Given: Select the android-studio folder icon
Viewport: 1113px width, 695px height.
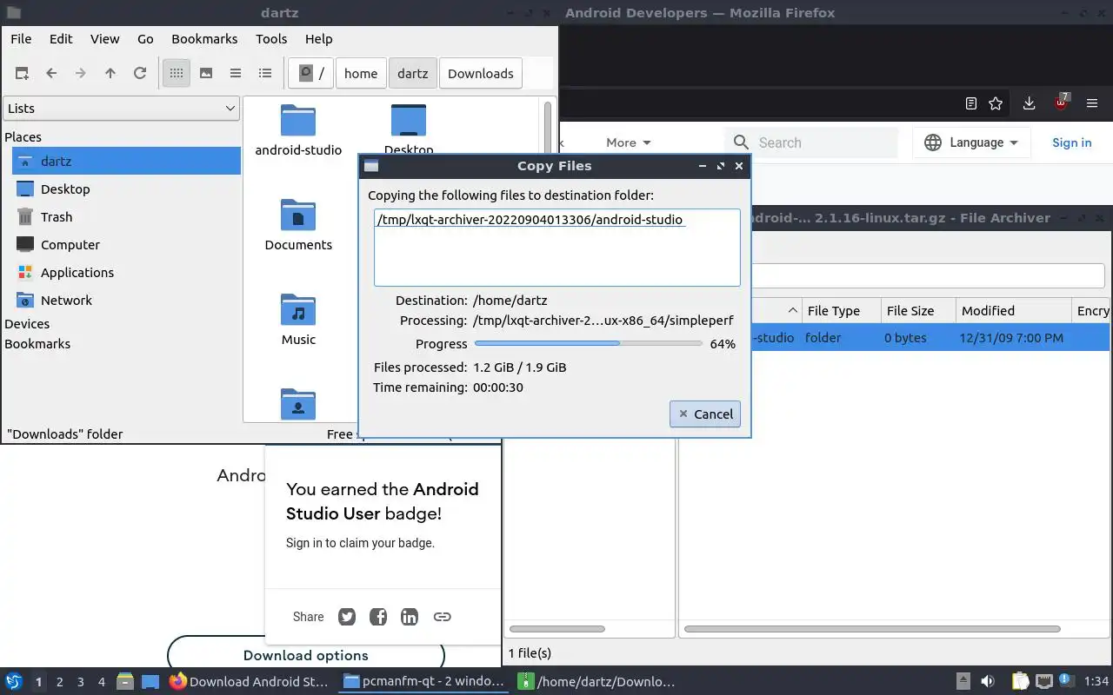Looking at the screenshot, I should pyautogui.click(x=298, y=121).
